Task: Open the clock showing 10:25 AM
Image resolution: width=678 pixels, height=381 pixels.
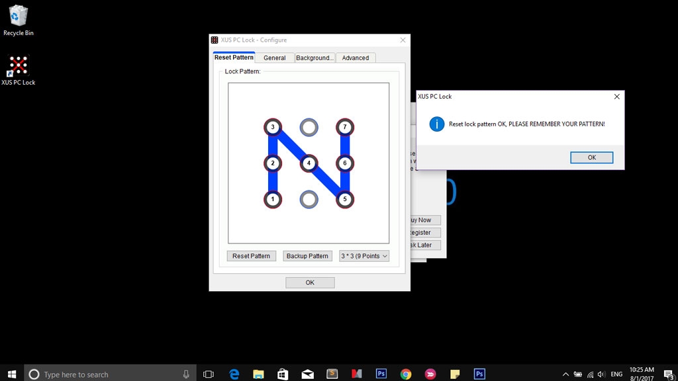Action: (x=642, y=374)
